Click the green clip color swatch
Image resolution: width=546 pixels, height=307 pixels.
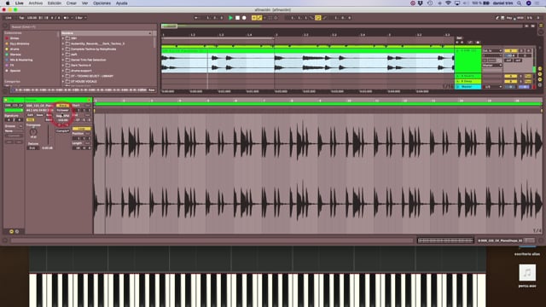pos(14,110)
